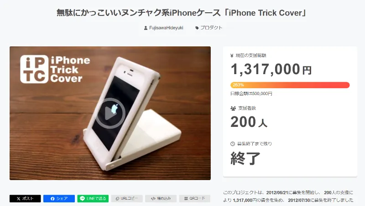Image resolution: width=365 pixels, height=206 pixels.
Task: Click the Facebook logo icon
Action: (52, 199)
